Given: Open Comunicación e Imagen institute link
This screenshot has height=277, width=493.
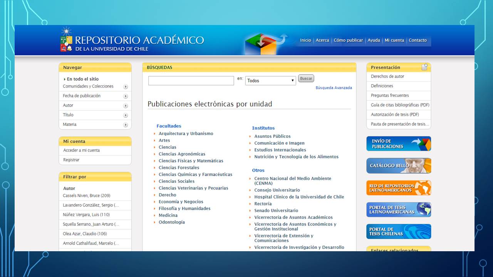Looking at the screenshot, I should pyautogui.click(x=279, y=143).
